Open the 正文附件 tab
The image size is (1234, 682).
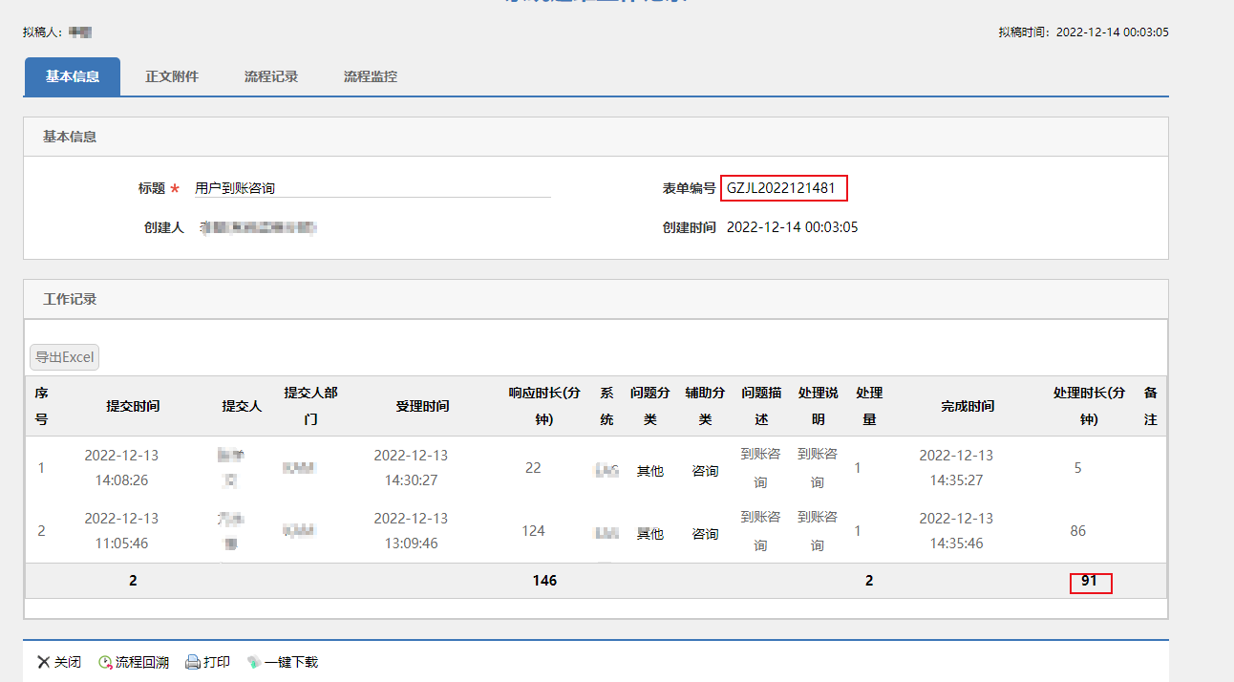(x=172, y=76)
